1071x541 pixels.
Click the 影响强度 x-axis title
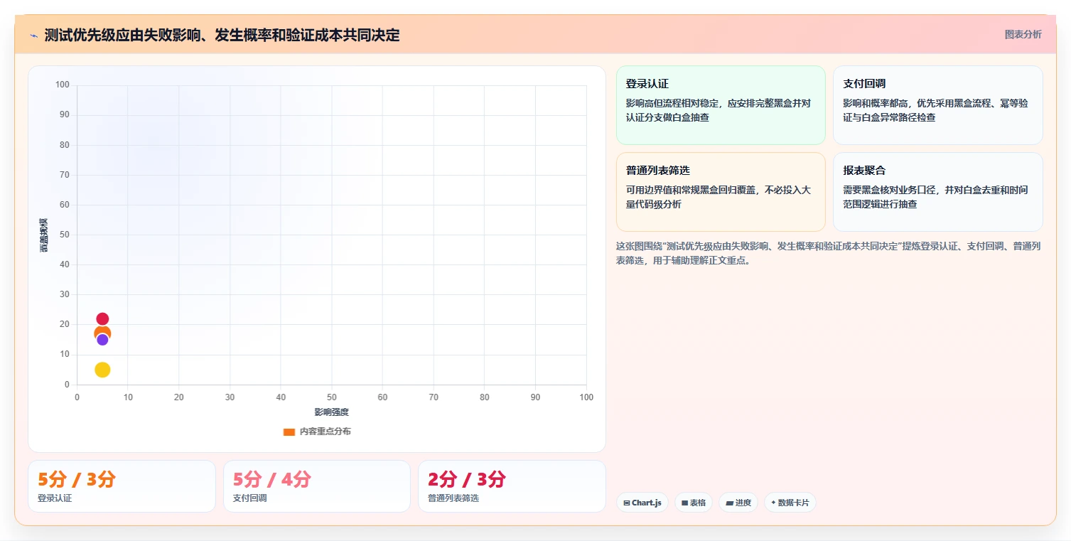pyautogui.click(x=332, y=412)
